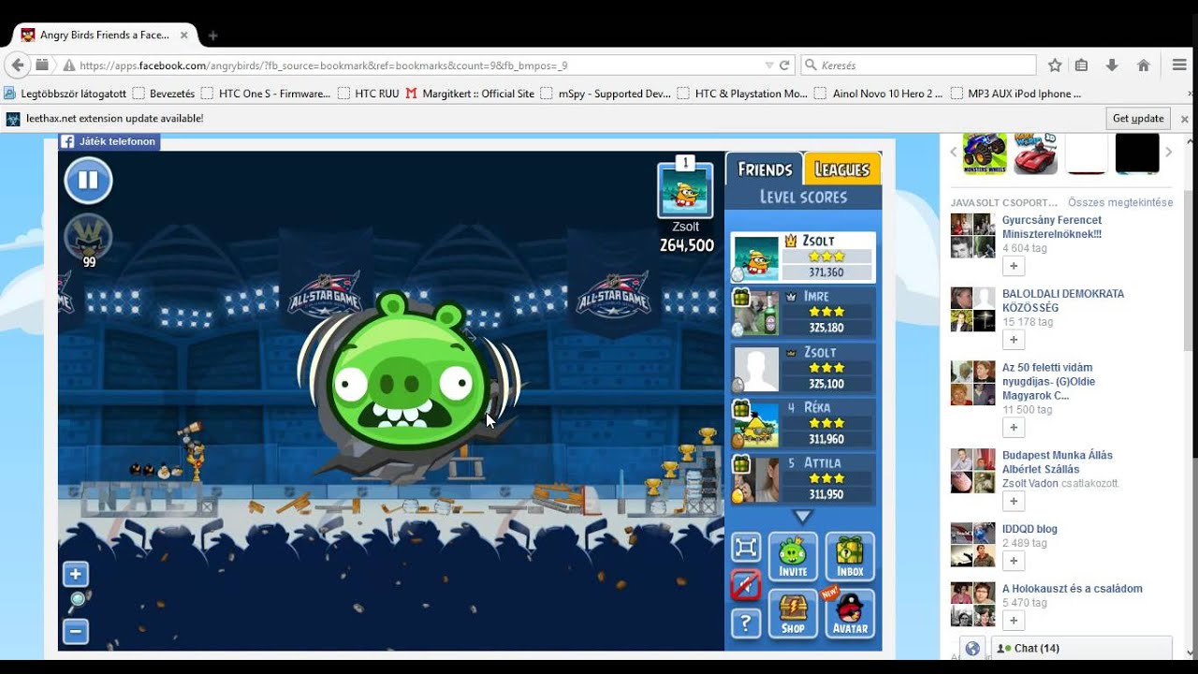Image resolution: width=1198 pixels, height=674 pixels.
Task: Open a new tab with the plus button
Action: coord(212,36)
